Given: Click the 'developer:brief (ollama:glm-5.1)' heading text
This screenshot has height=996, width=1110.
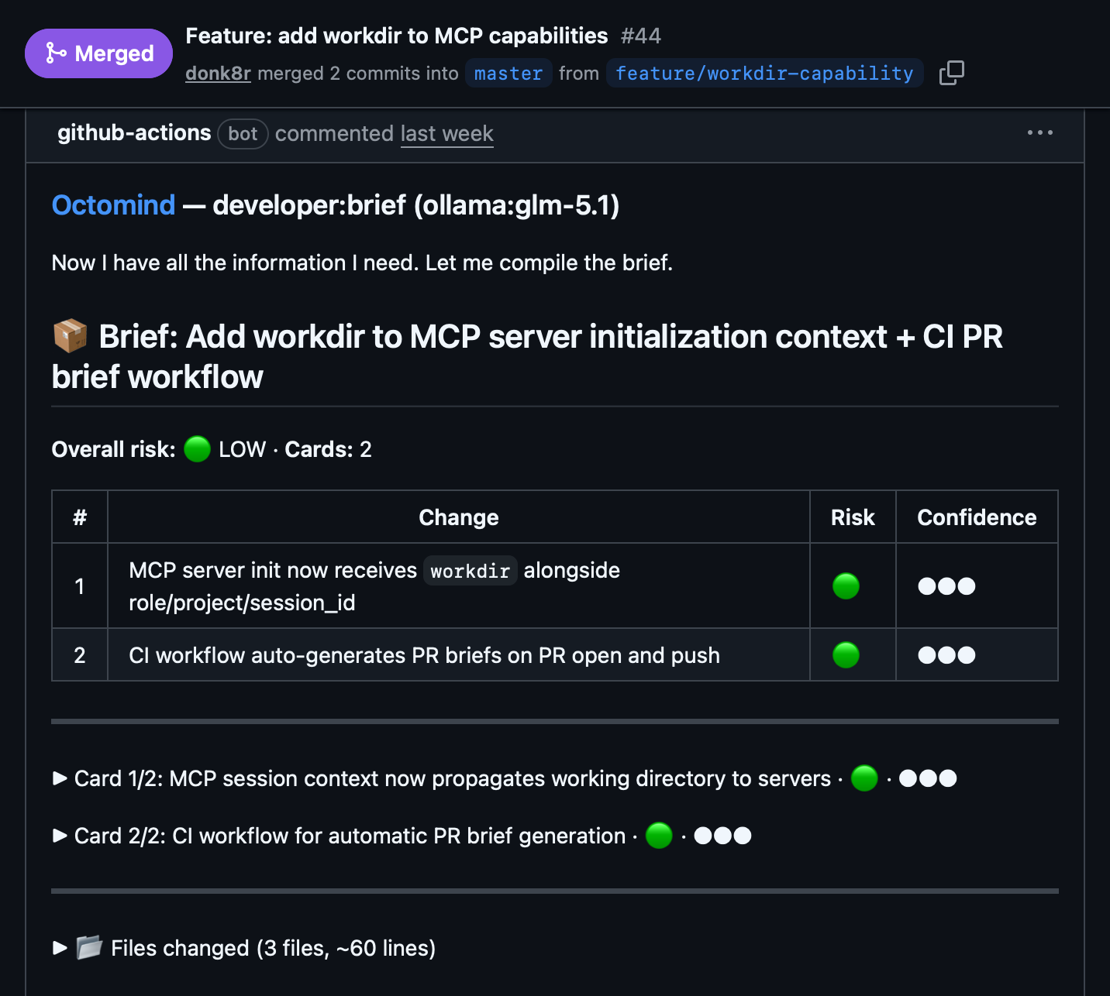Looking at the screenshot, I should pos(415,205).
